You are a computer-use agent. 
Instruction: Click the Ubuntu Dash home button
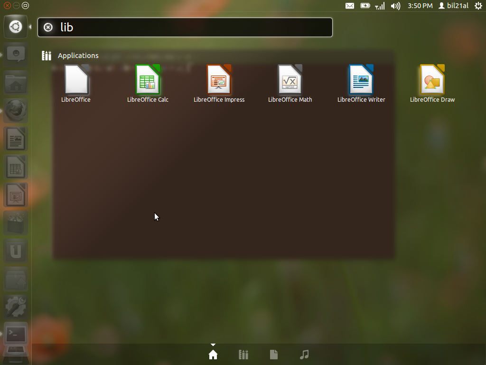15,27
